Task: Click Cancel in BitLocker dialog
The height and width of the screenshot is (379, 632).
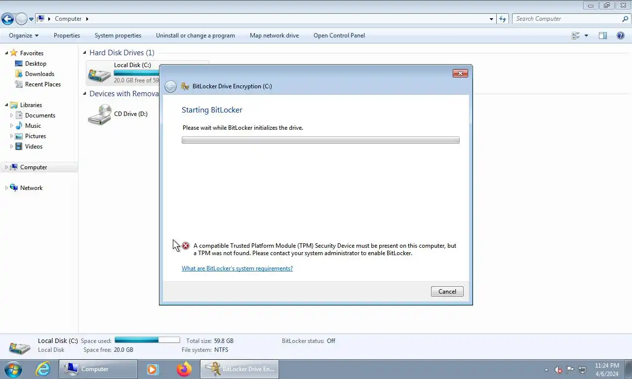Action: pyautogui.click(x=447, y=292)
